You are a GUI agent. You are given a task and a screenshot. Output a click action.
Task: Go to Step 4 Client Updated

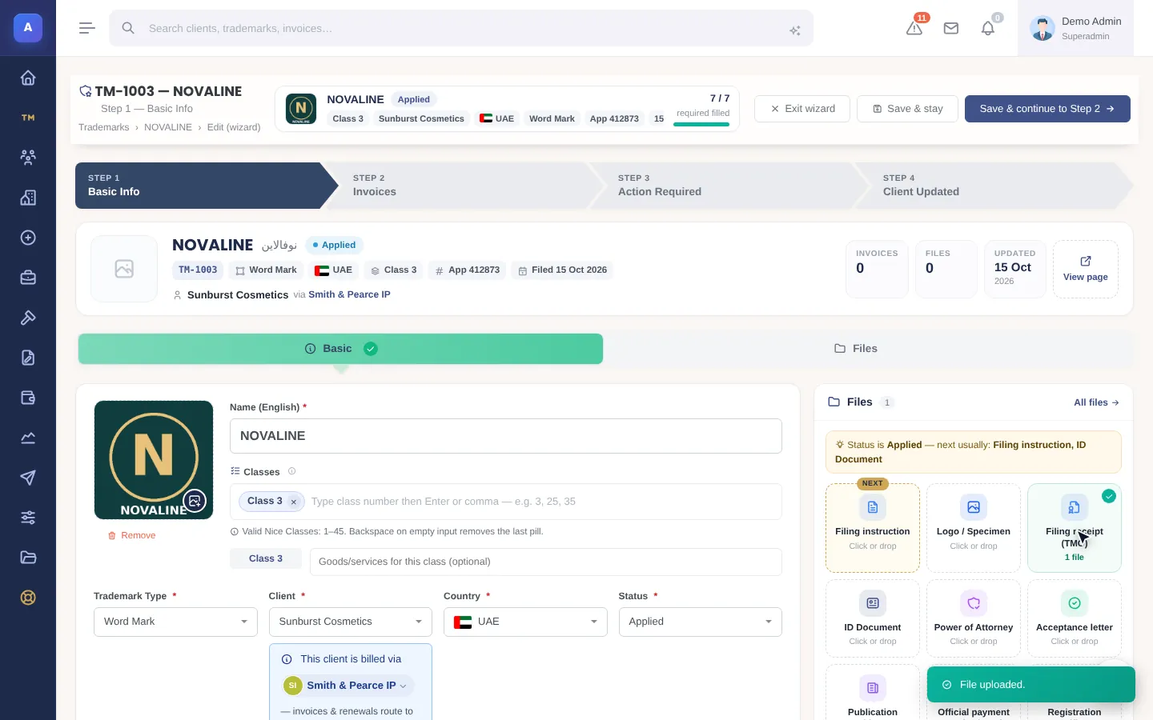coord(994,186)
